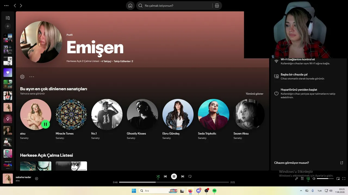
Task: Open OBS Studio from the taskbar
Action: coord(206,191)
